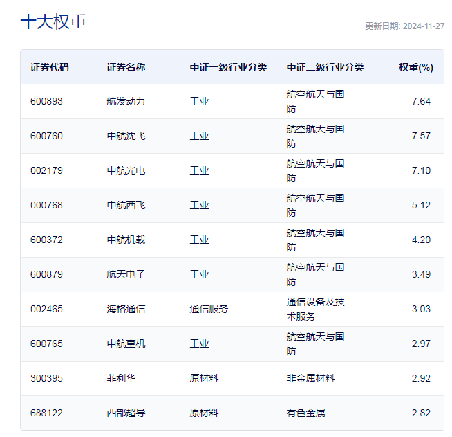Select stock name 航发动力
This screenshot has width=452, height=437.
pos(126,101)
